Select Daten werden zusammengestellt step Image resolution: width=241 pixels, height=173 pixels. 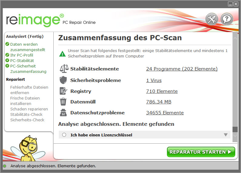(28, 47)
